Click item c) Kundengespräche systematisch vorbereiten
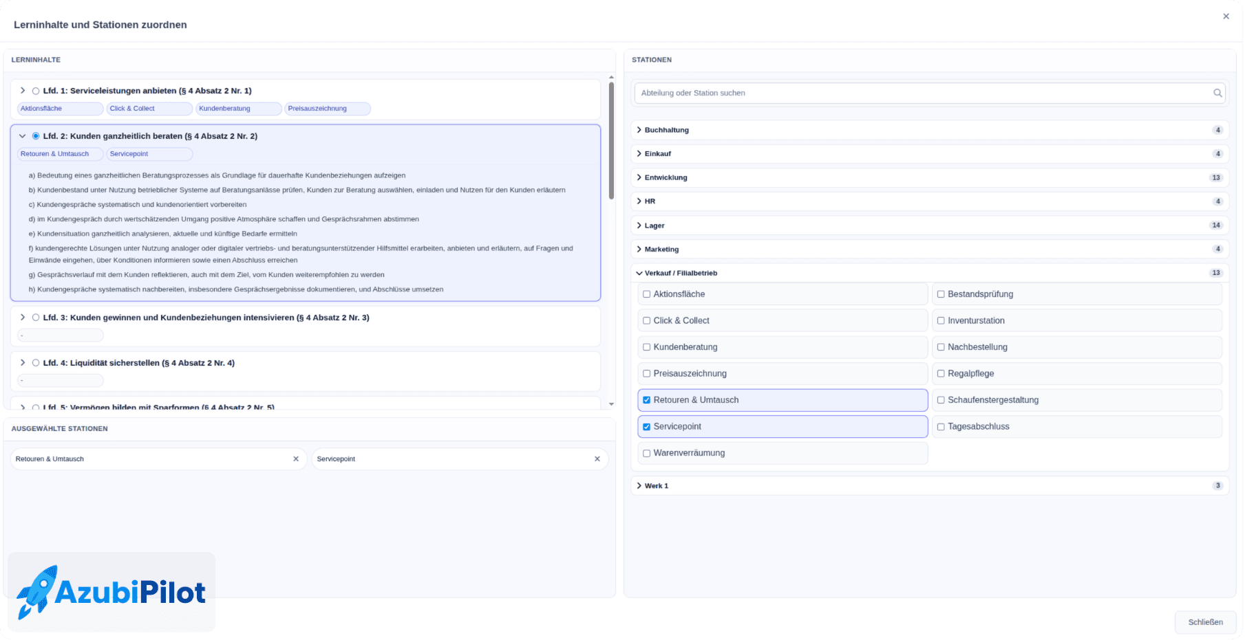The width and height of the screenshot is (1245, 640). (x=138, y=205)
